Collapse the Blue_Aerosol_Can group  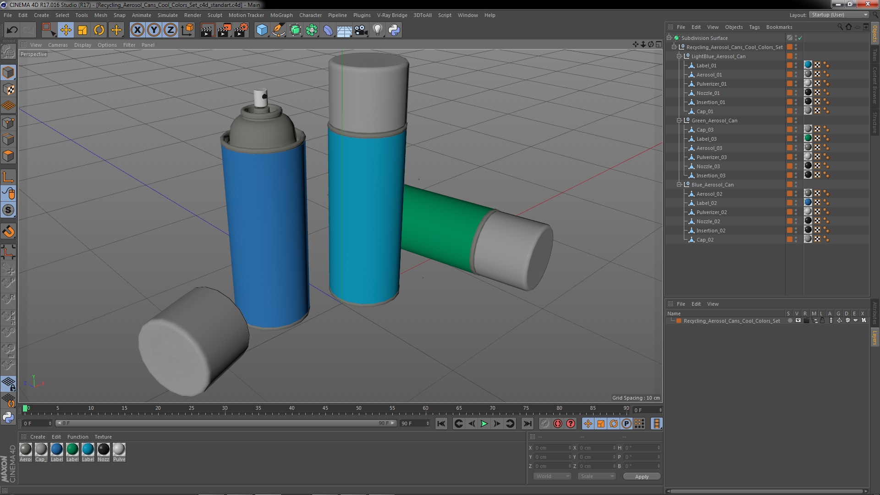679,185
